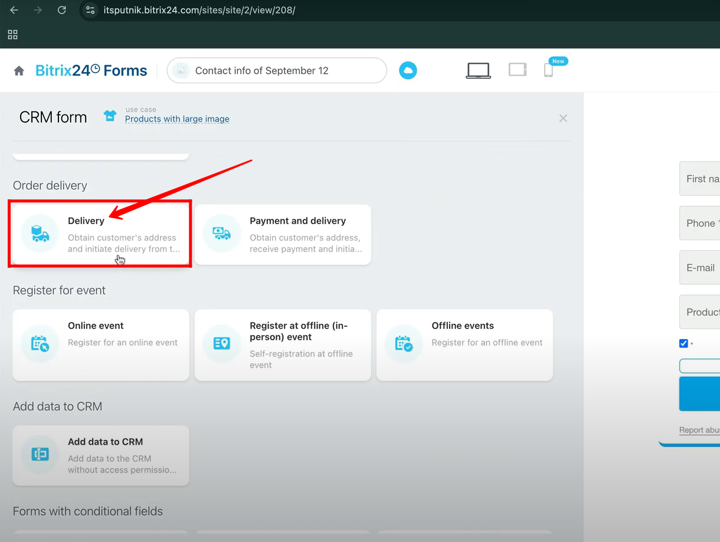
Task: Click the blue cloud publish icon
Action: click(408, 71)
